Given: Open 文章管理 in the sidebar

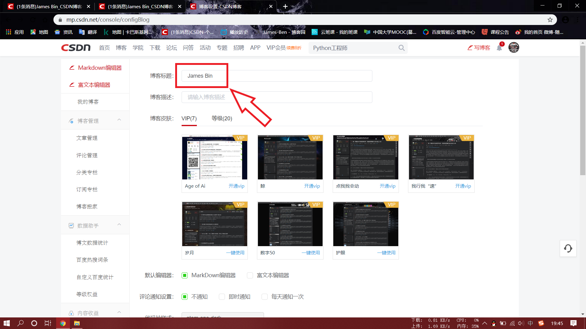Looking at the screenshot, I should pyautogui.click(x=87, y=138).
